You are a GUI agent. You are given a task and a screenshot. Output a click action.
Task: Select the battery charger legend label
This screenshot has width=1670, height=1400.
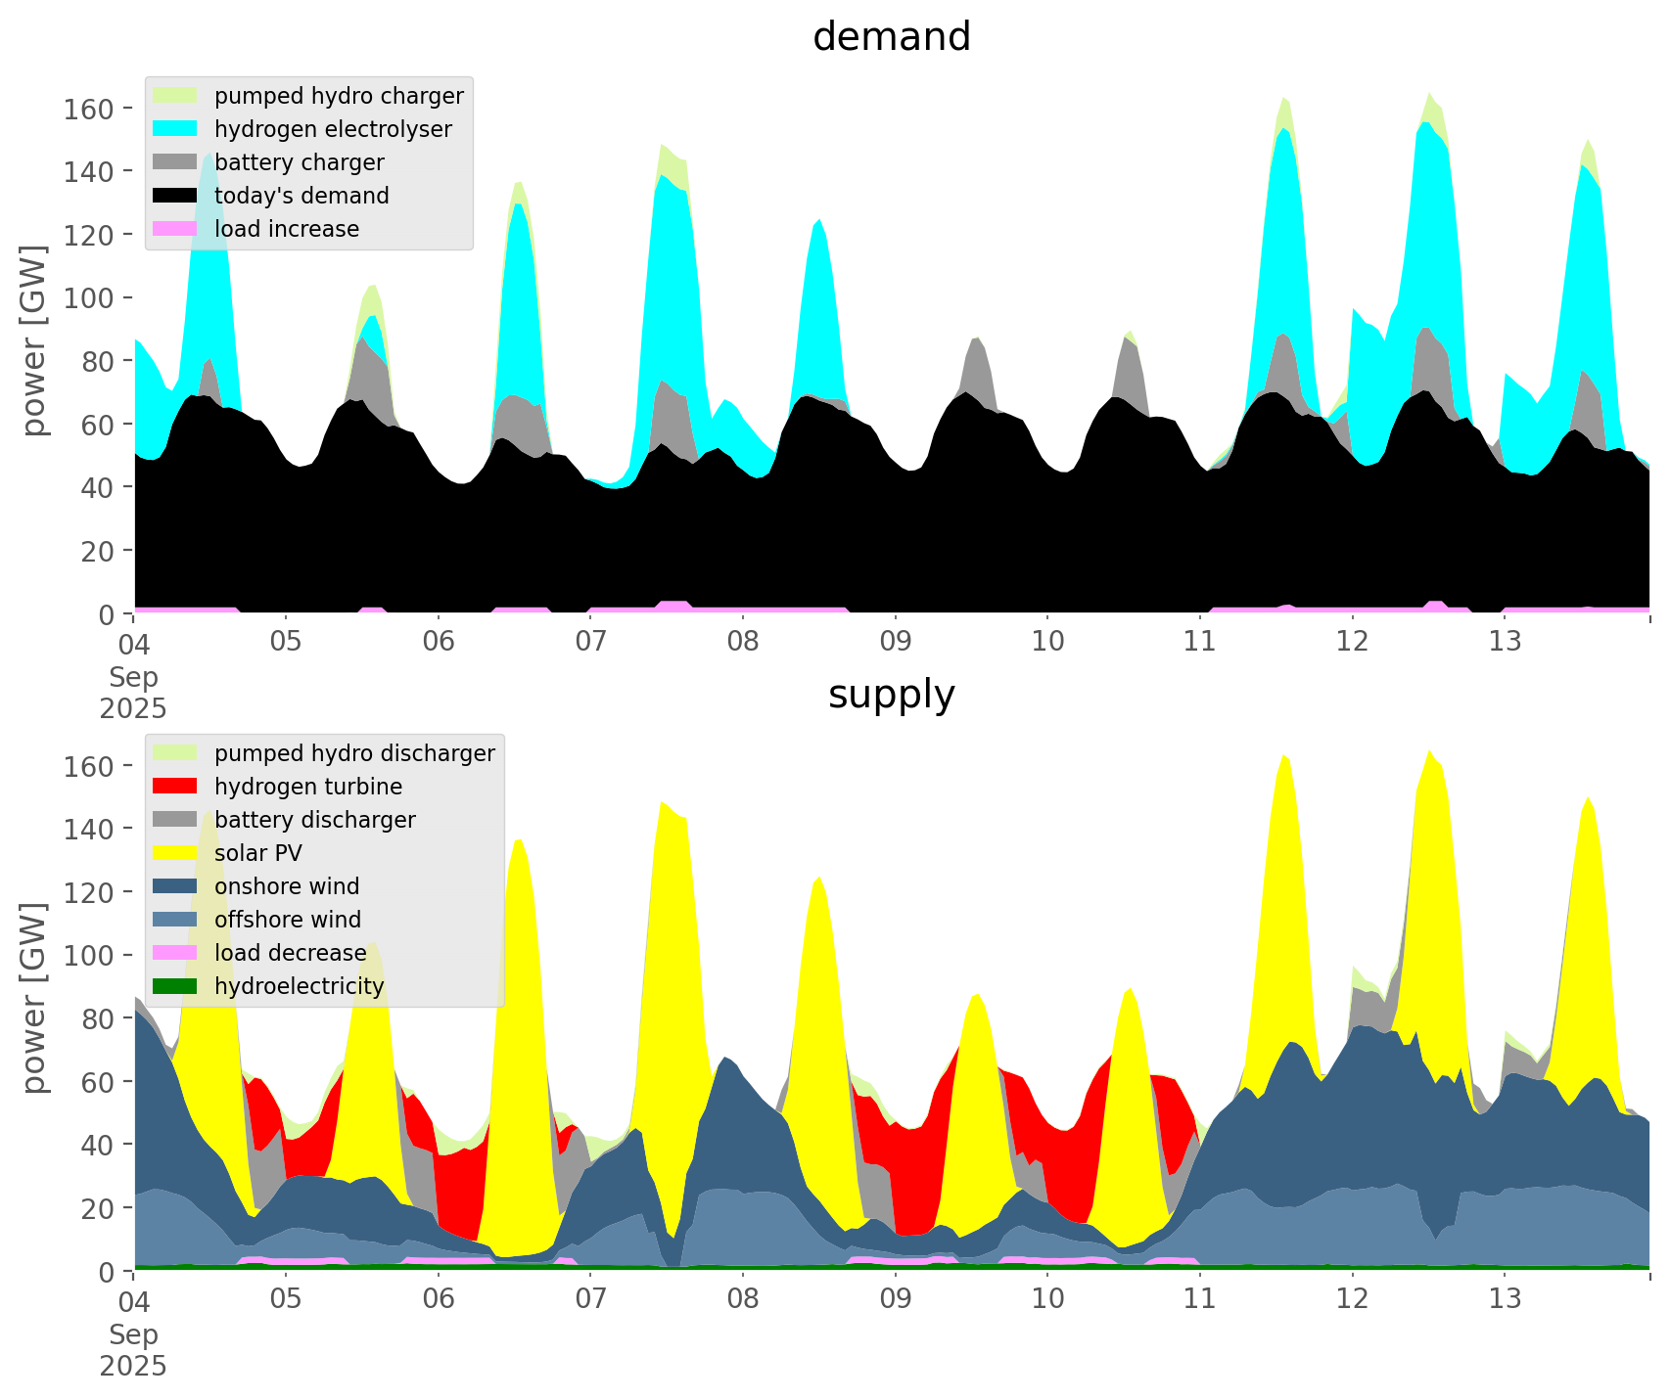pyautogui.click(x=299, y=162)
